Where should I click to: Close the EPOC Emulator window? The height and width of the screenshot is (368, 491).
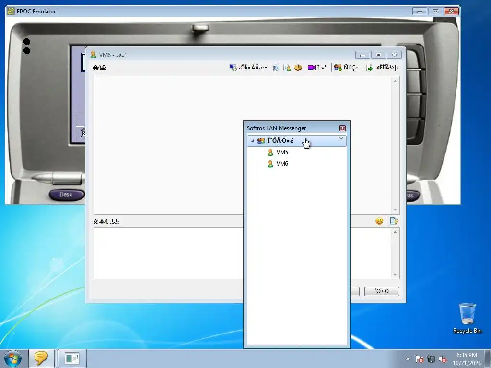451,11
